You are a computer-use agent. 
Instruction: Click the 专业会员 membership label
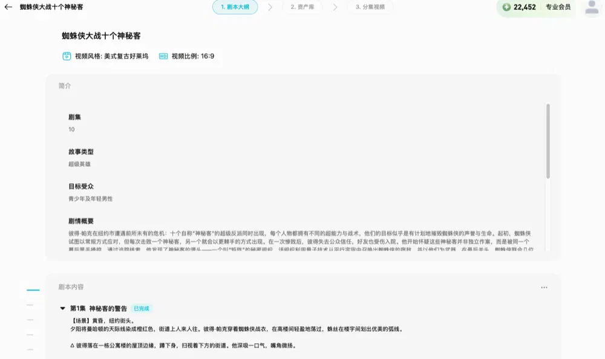(558, 7)
